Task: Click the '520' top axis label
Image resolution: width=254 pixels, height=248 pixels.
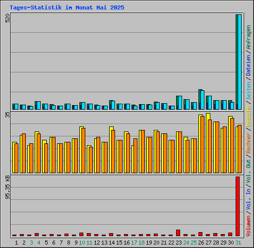Action: [7, 18]
